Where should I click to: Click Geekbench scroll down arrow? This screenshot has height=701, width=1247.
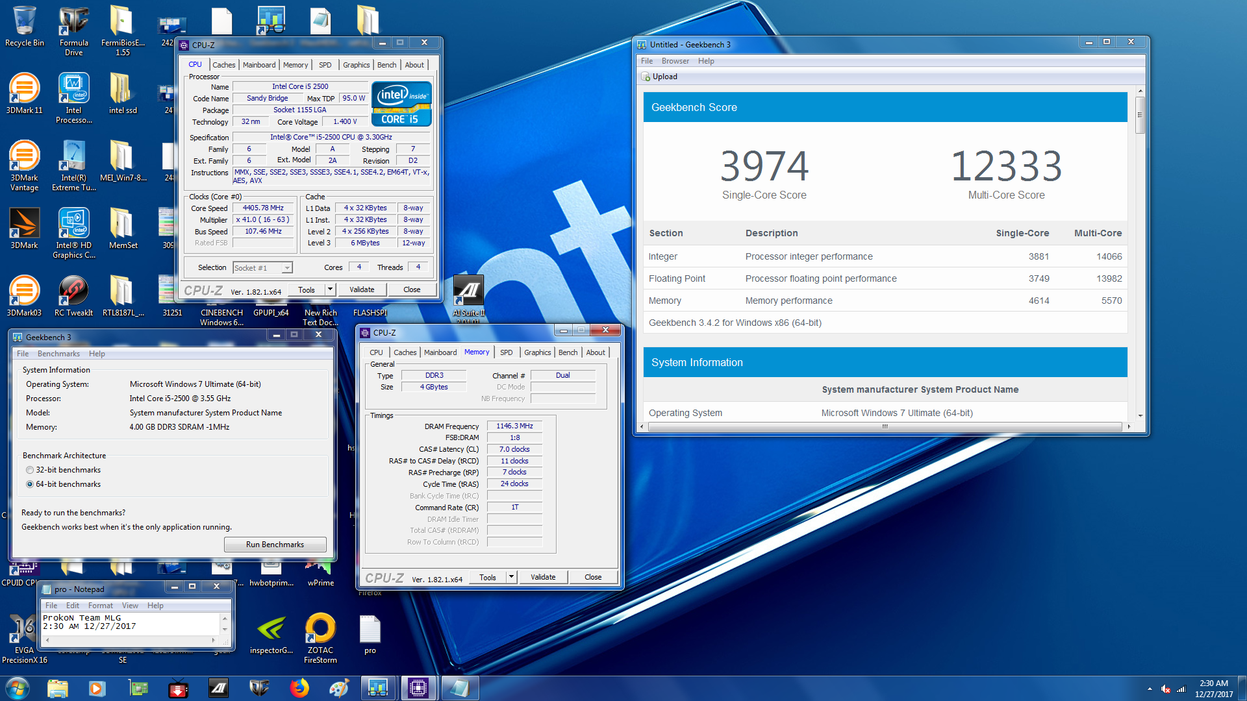pyautogui.click(x=1140, y=415)
